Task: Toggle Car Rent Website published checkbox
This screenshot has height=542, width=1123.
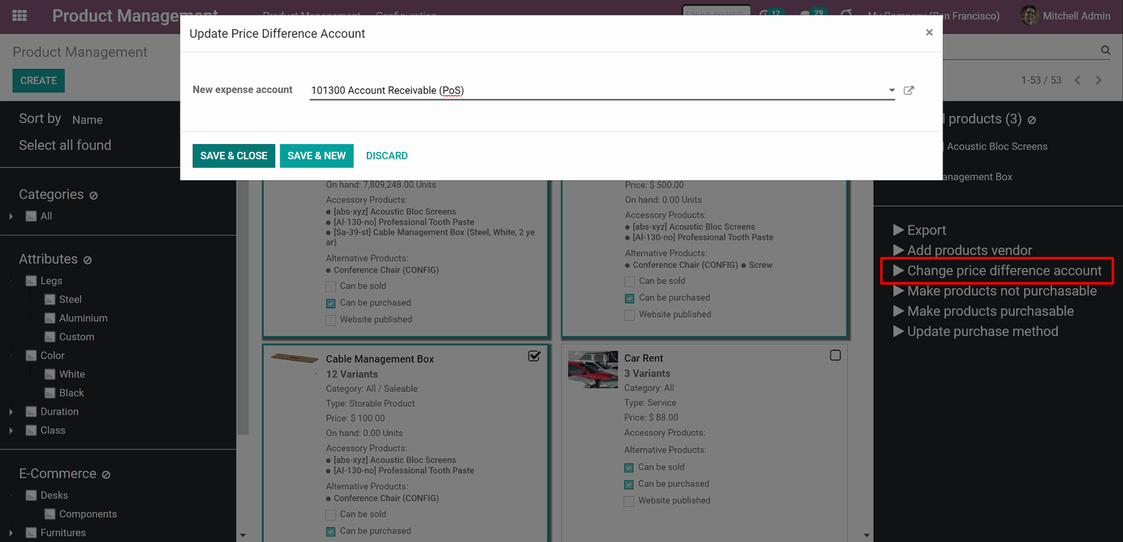Action: click(629, 501)
